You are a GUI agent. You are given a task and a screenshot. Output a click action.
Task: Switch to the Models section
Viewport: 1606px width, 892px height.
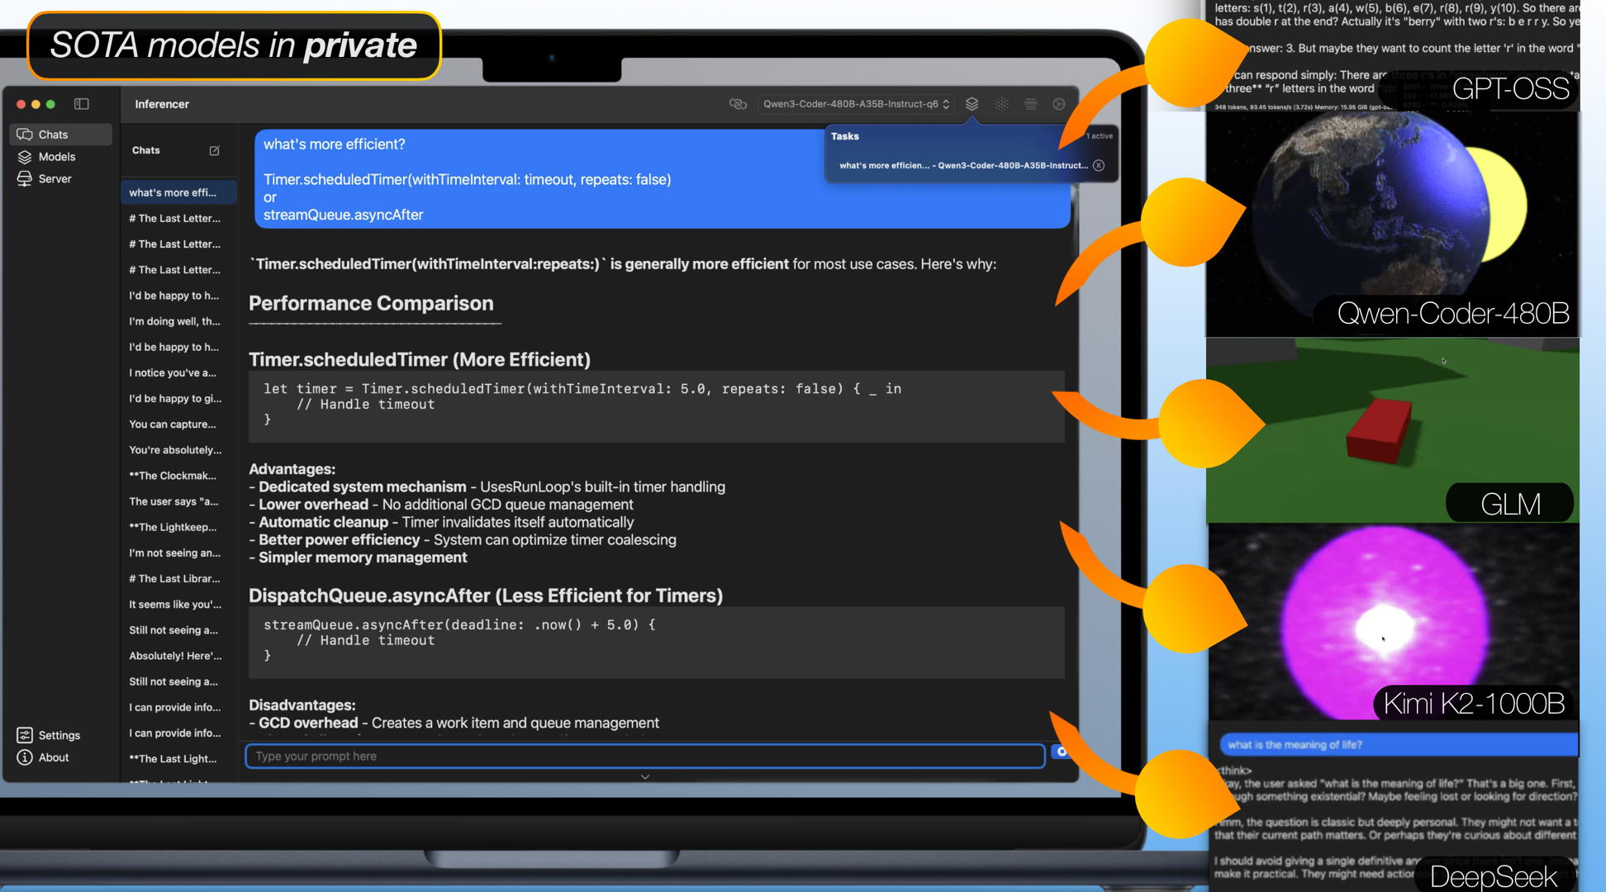56,157
